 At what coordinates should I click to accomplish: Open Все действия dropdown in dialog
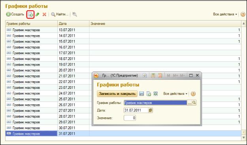[175, 94]
